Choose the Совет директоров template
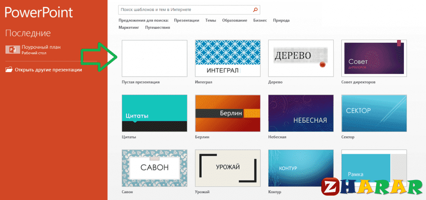The image size is (426, 200). pyautogui.click(x=374, y=59)
